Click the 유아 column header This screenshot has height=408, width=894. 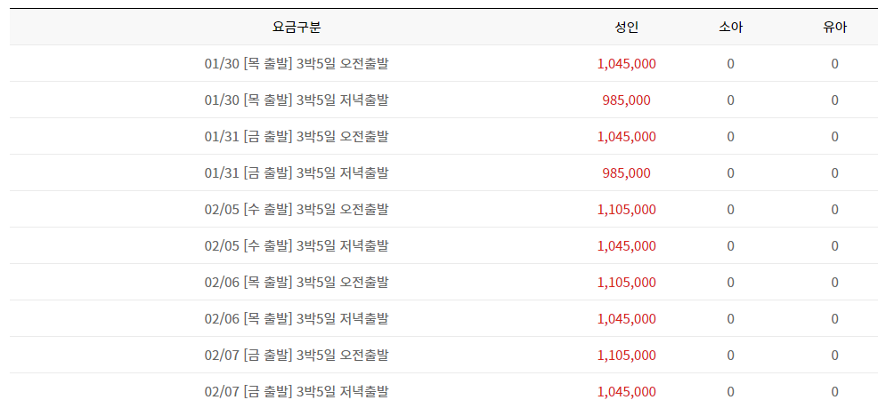(834, 28)
